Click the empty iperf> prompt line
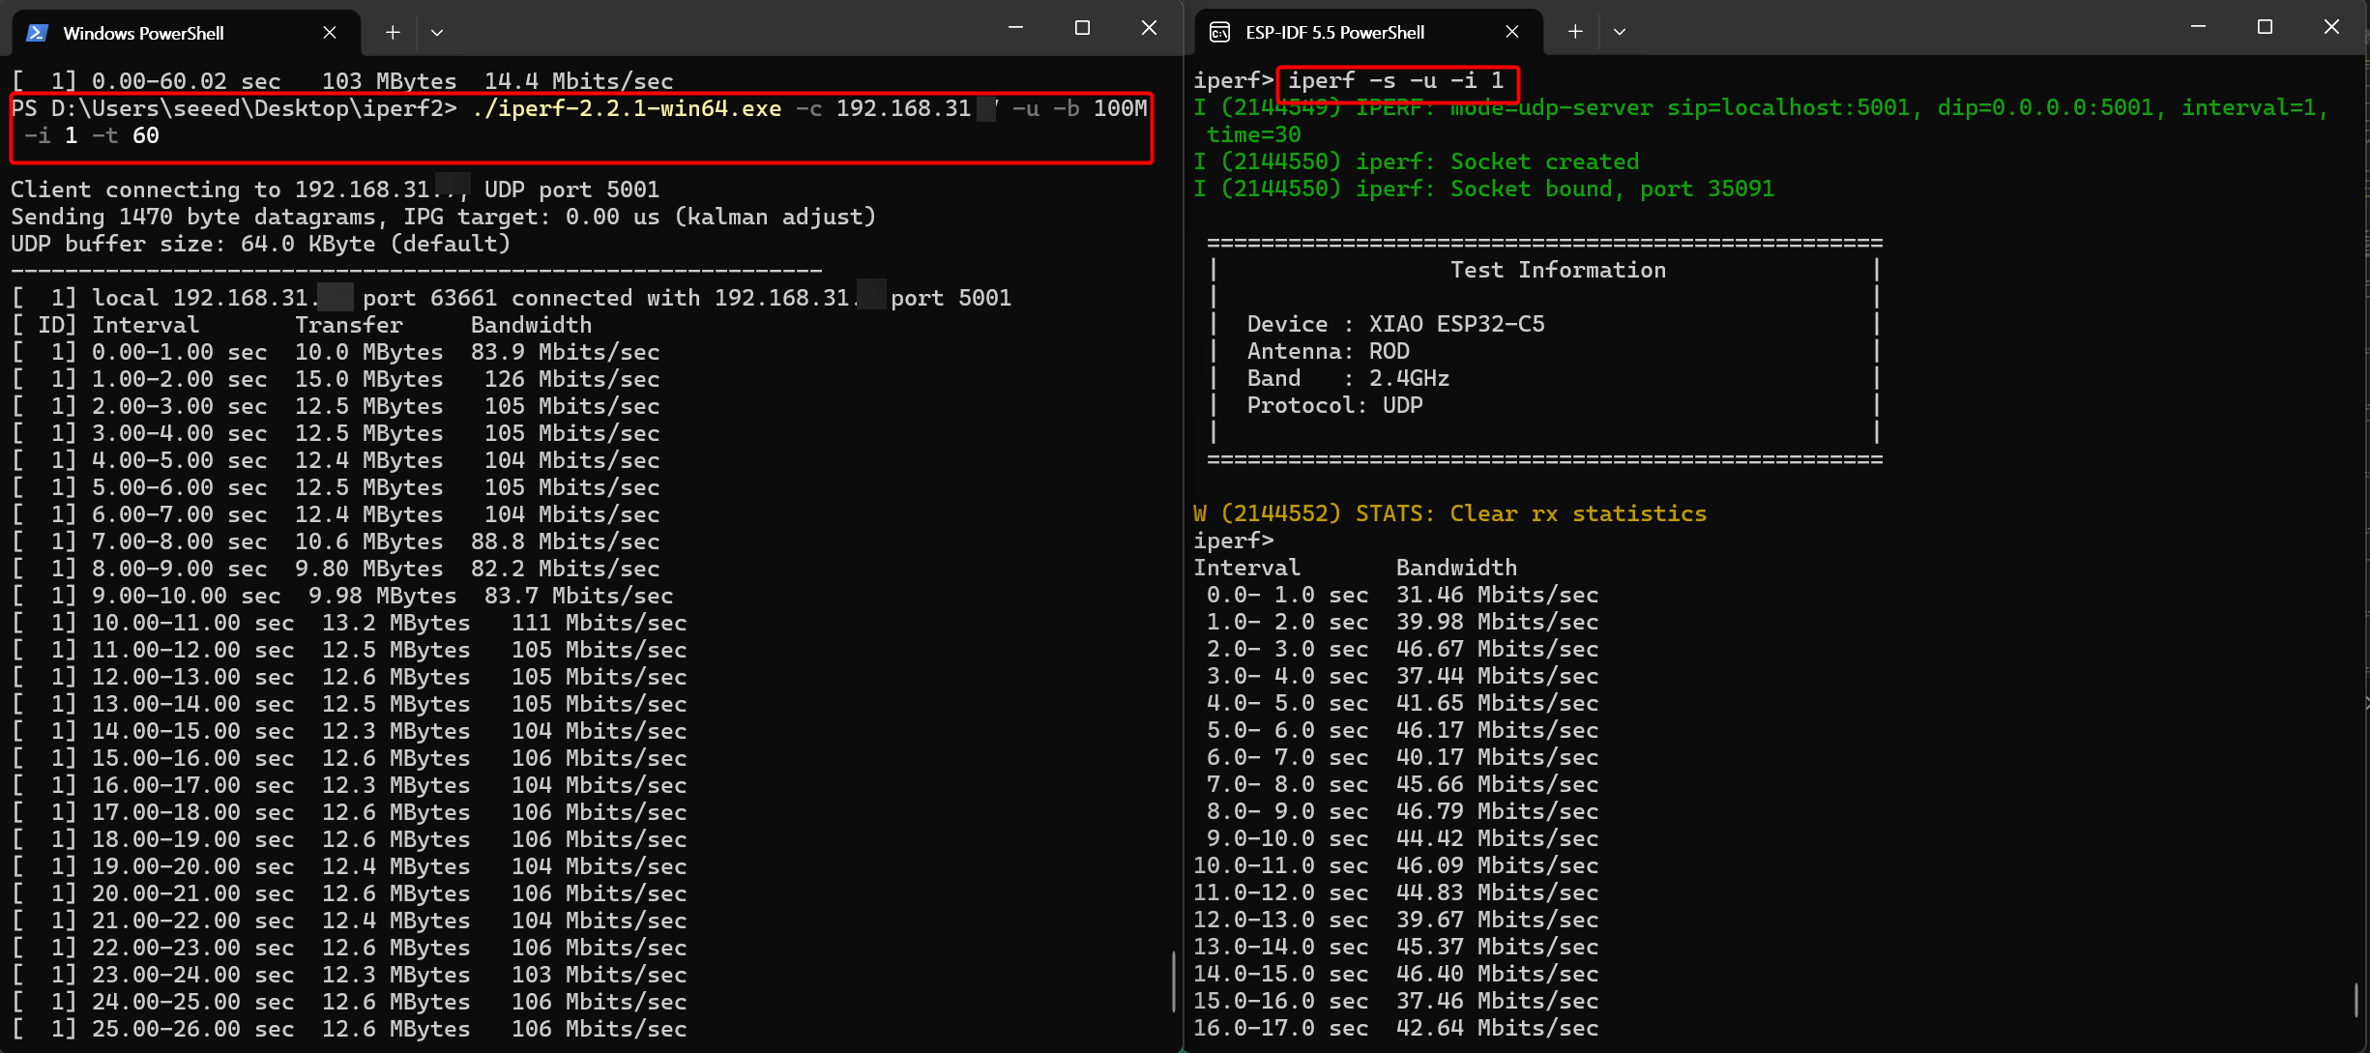The height and width of the screenshot is (1053, 2370). (1234, 541)
